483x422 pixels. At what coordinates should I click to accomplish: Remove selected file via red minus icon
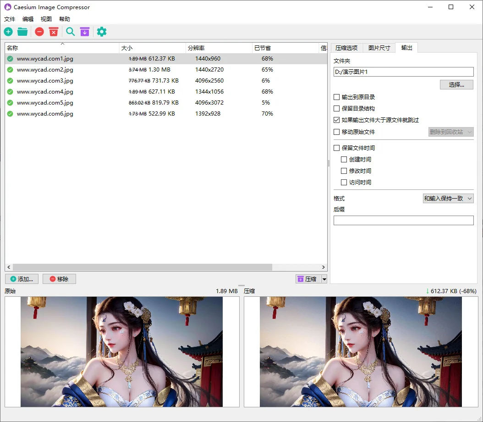click(x=39, y=32)
